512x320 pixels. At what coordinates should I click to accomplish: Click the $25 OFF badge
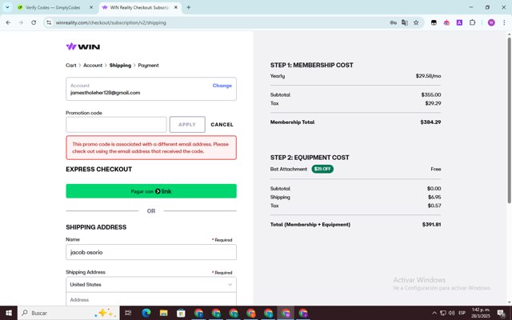pos(322,169)
